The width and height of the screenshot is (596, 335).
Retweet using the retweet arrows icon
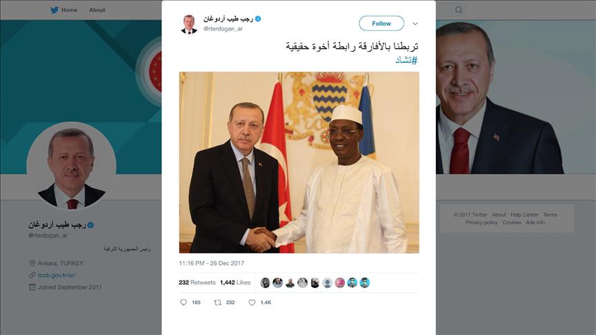coord(218,303)
